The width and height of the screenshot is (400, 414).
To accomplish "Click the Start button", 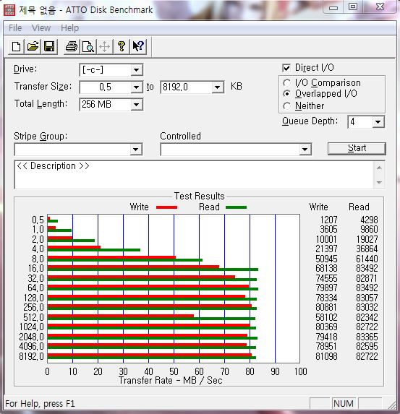I will click(357, 148).
